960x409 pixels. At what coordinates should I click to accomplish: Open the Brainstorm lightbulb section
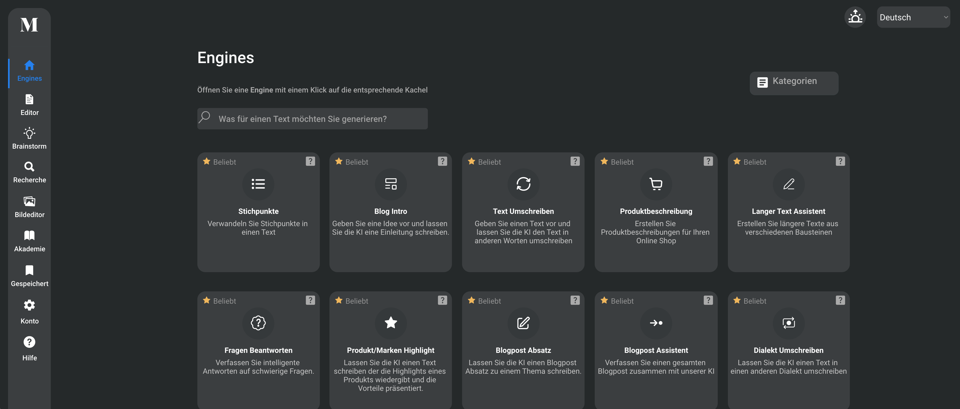tap(29, 138)
